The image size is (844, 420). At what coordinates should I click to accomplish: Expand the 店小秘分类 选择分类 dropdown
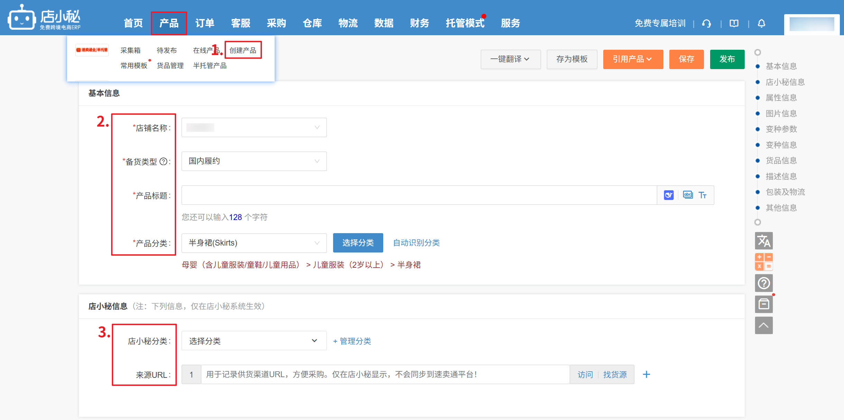click(x=254, y=341)
